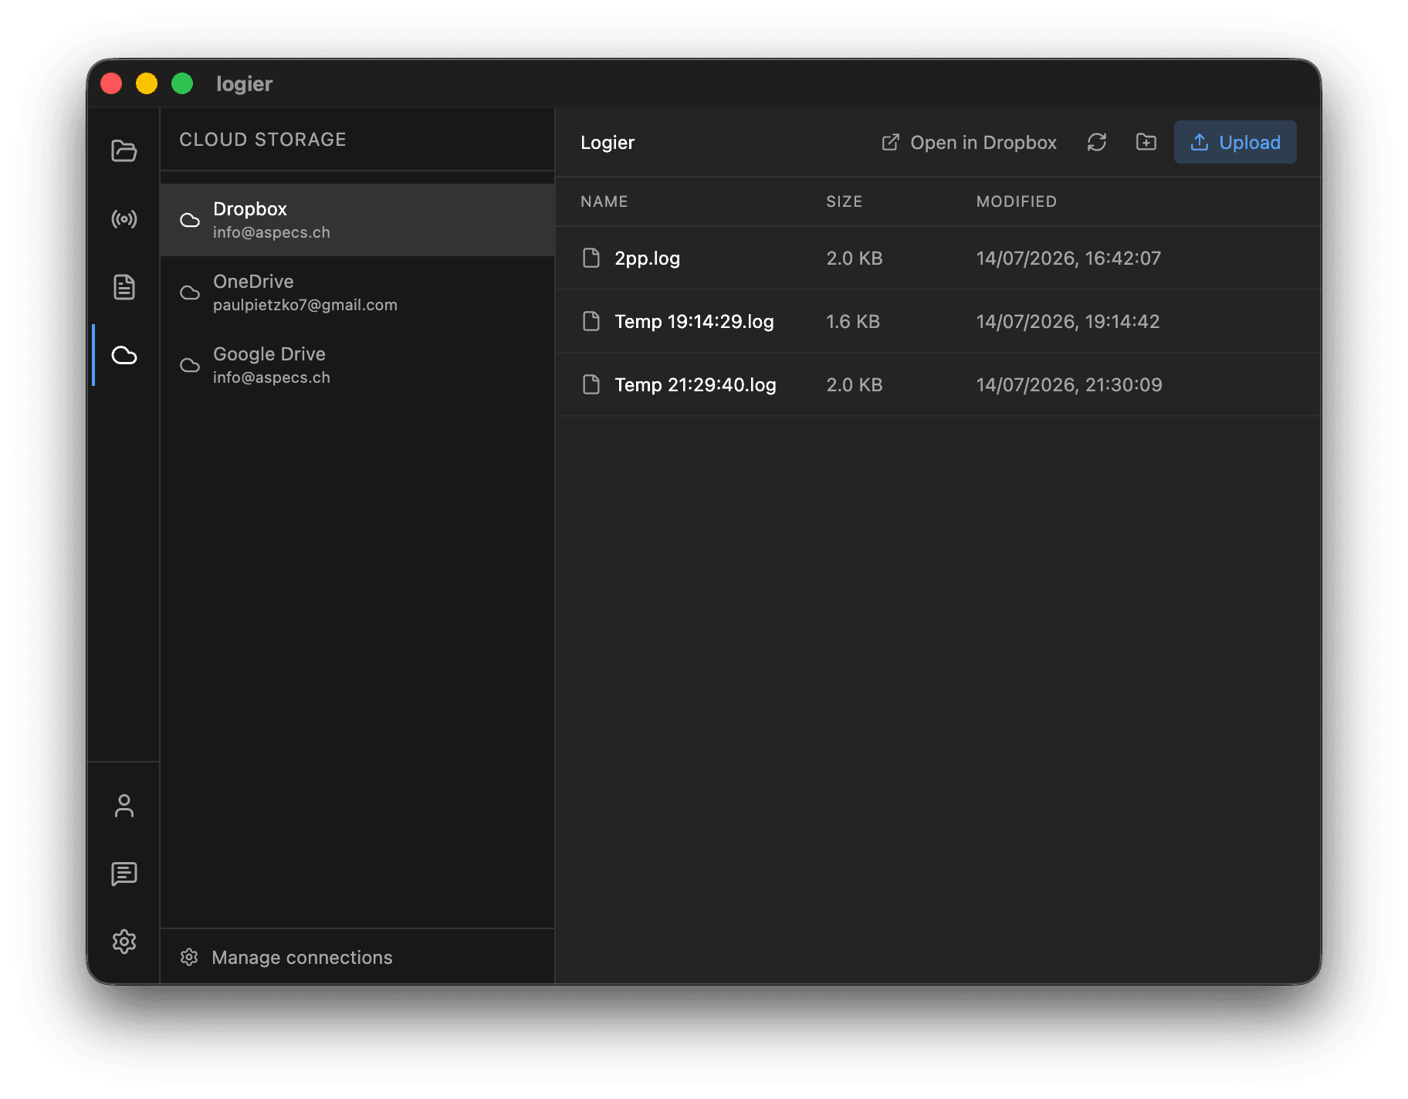
Task: Click the refresh file list icon
Action: pyautogui.click(x=1097, y=142)
